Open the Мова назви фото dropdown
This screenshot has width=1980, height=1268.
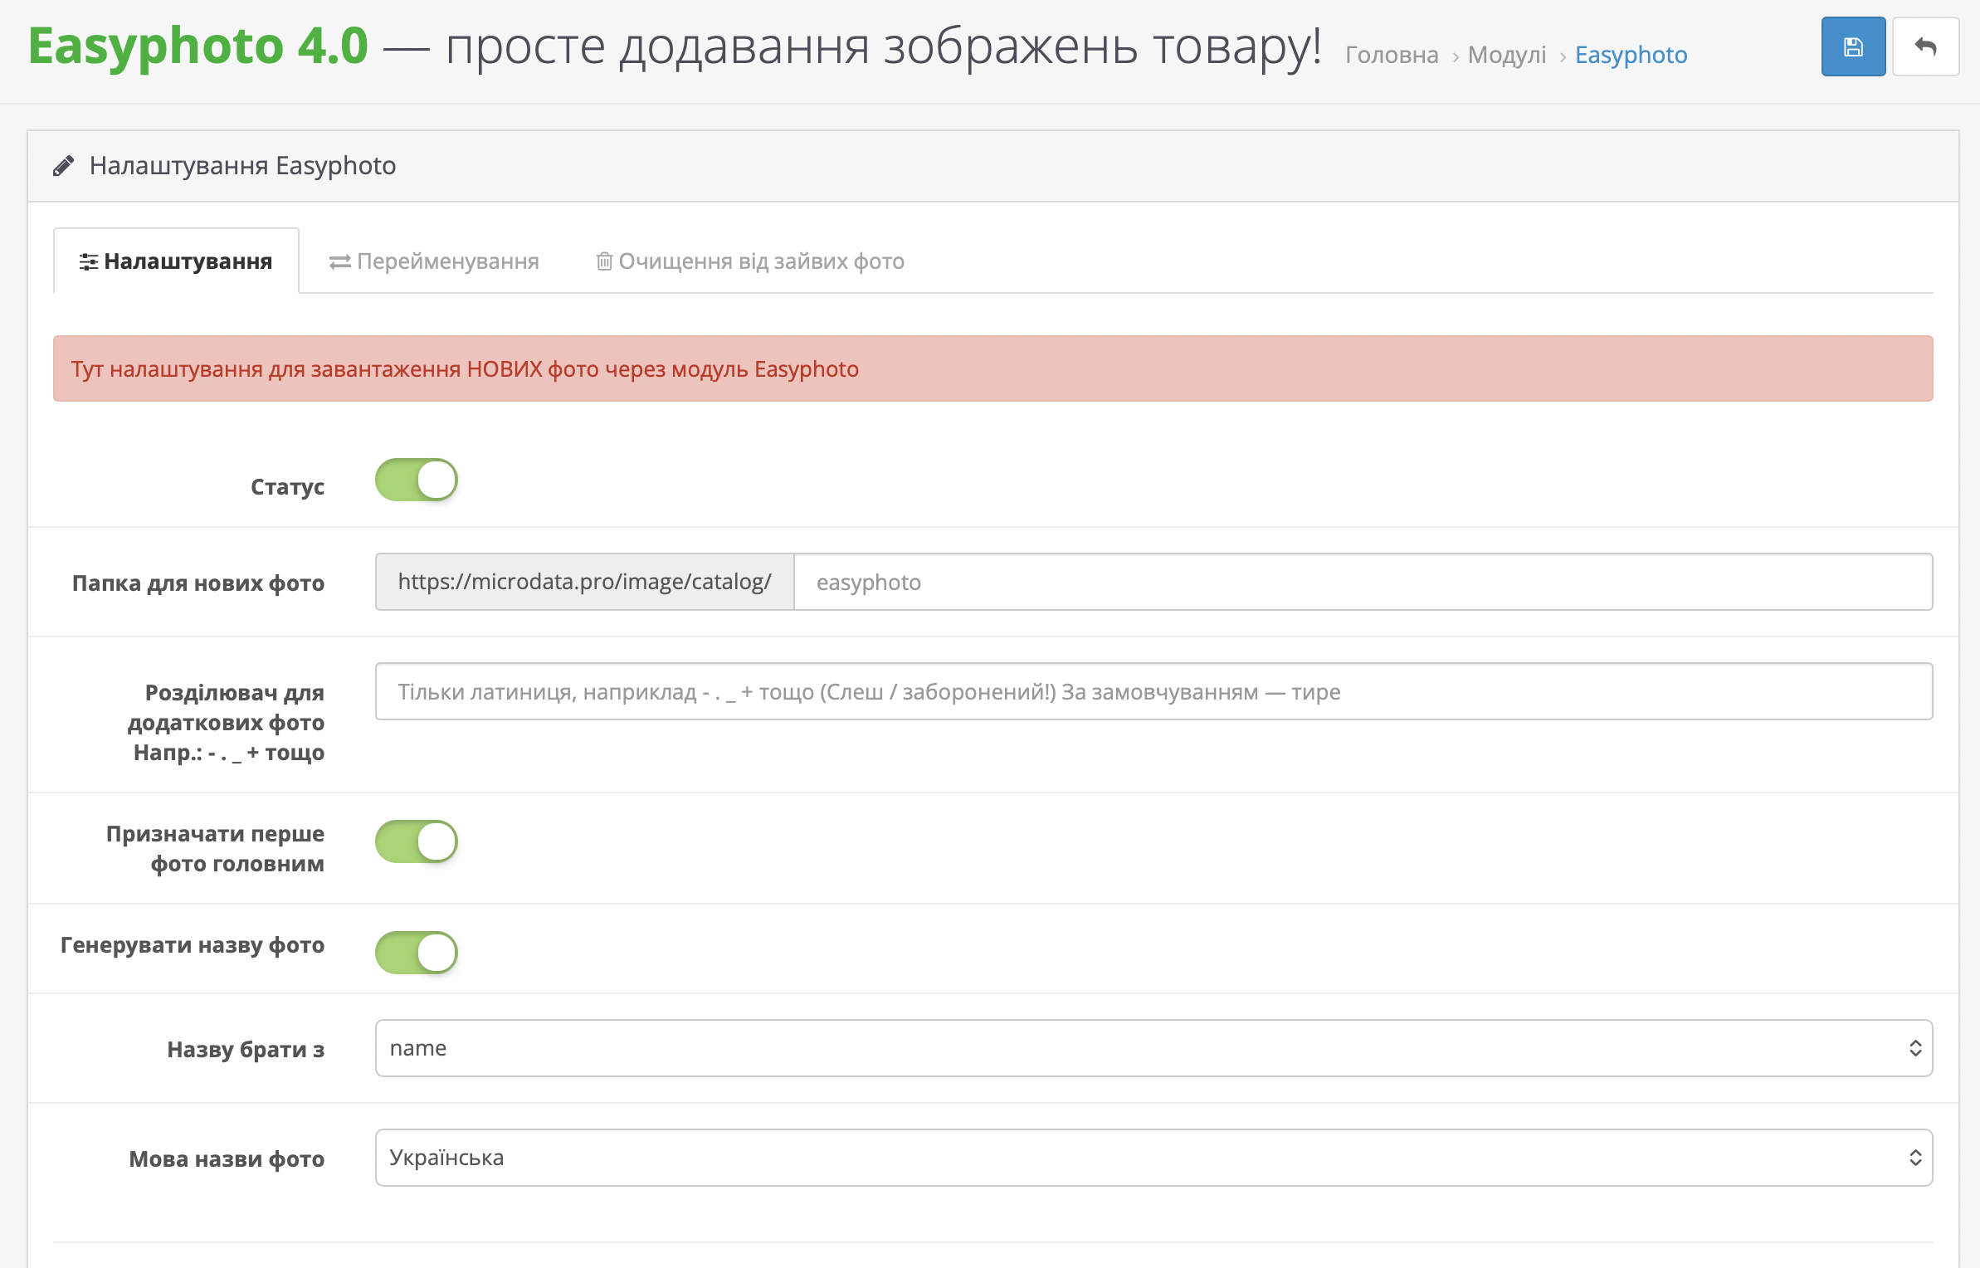[1153, 1158]
